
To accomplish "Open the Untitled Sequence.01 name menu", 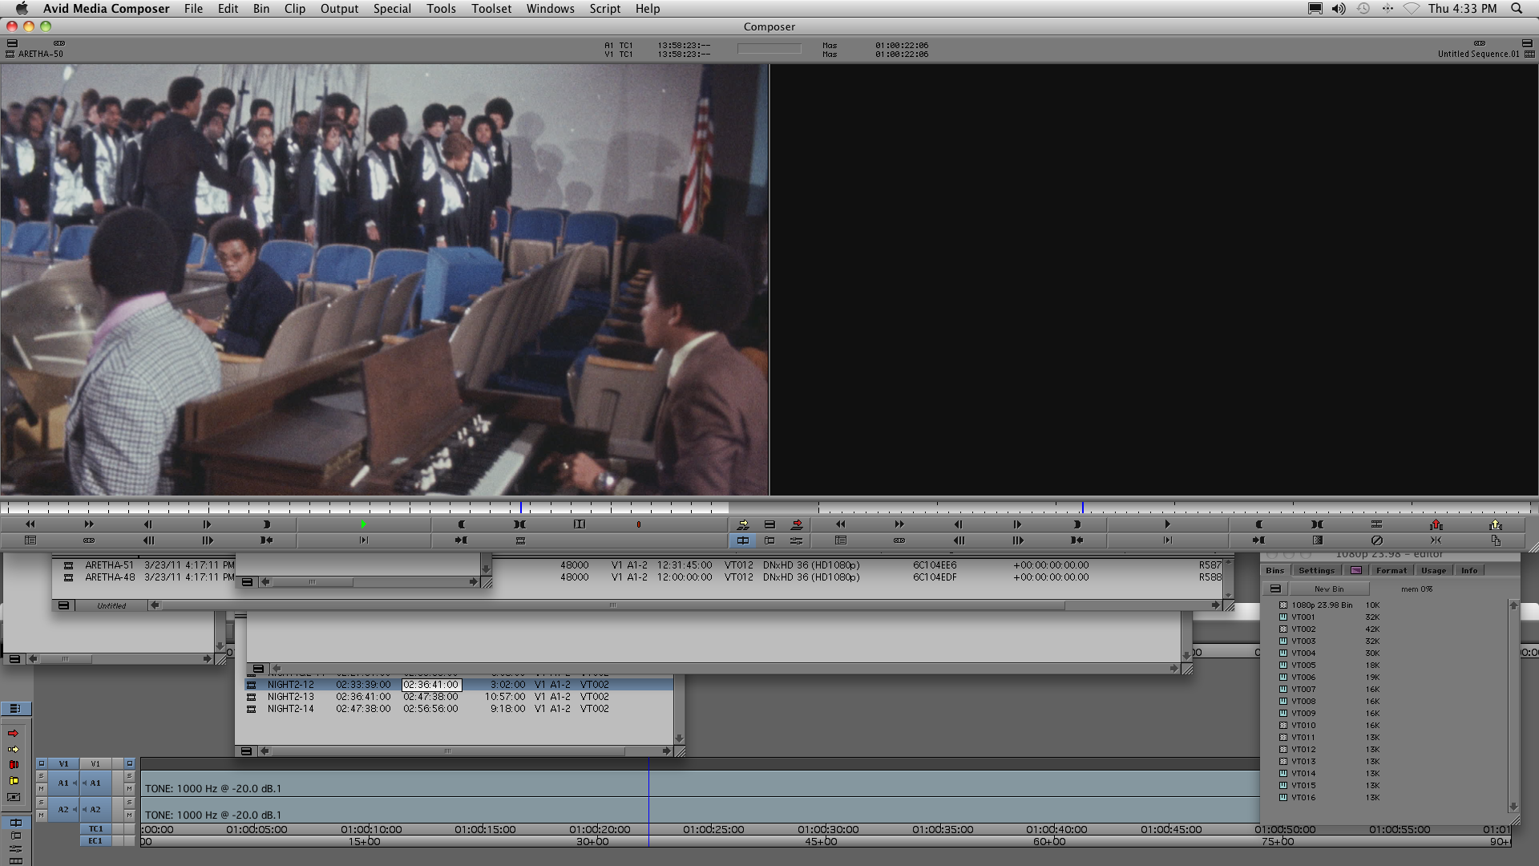I will [x=1477, y=55].
